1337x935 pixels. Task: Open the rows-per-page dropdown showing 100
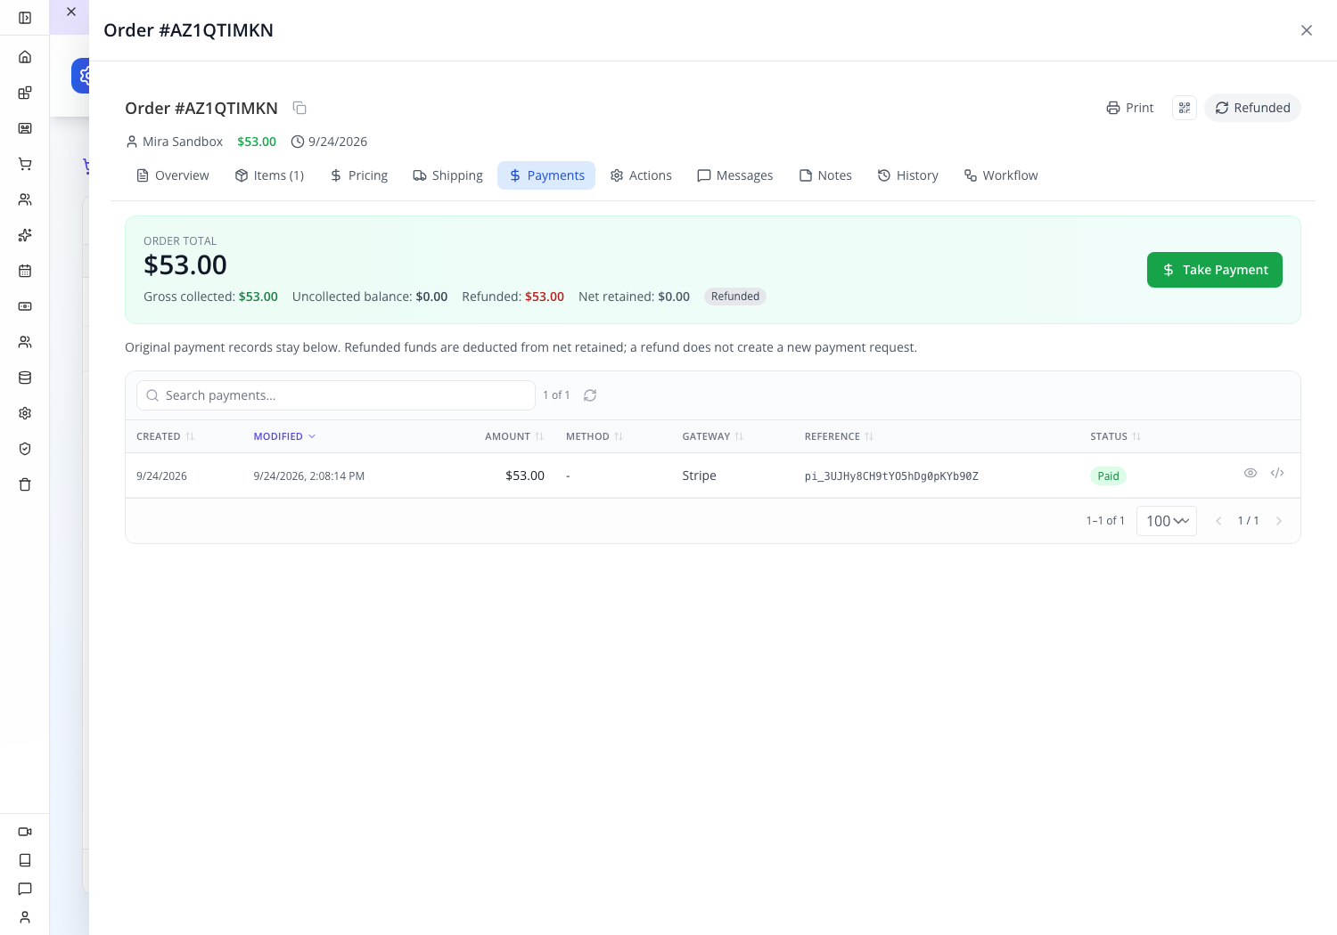coord(1167,521)
